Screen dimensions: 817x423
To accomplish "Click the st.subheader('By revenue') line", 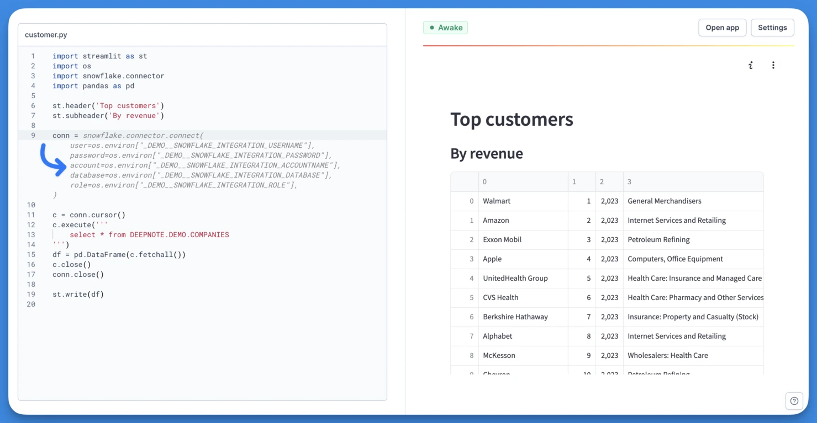I will 108,115.
